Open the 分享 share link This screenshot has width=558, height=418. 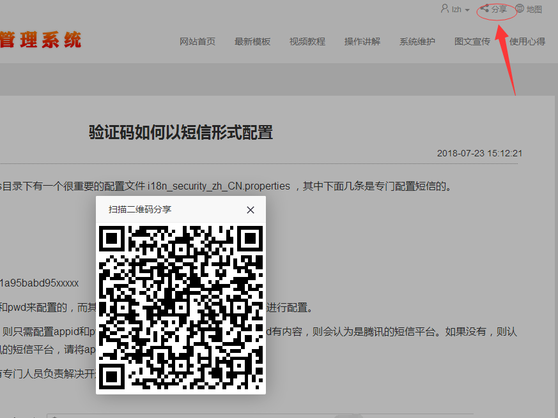[x=499, y=9]
